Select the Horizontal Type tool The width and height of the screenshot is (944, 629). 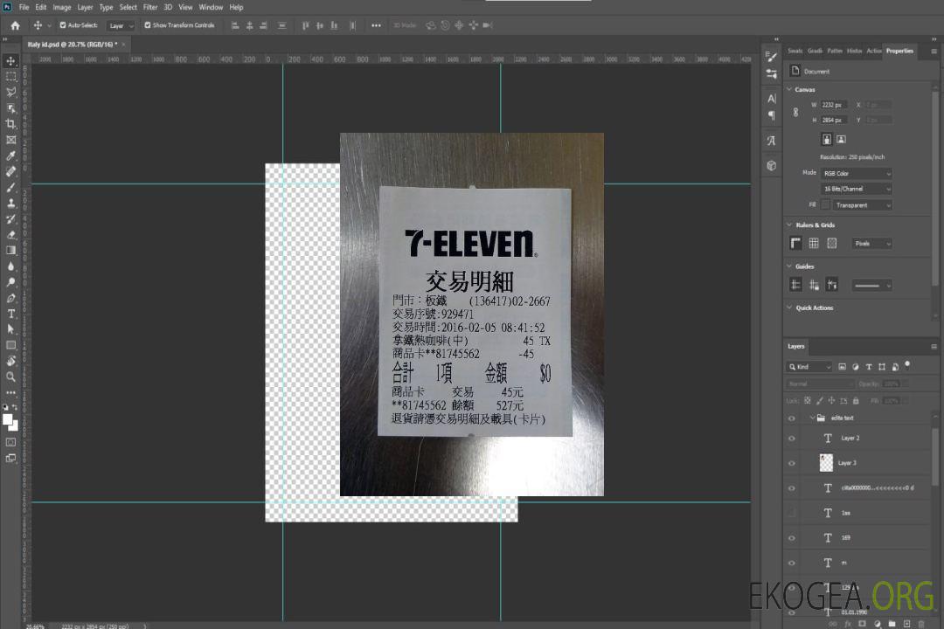(x=10, y=314)
